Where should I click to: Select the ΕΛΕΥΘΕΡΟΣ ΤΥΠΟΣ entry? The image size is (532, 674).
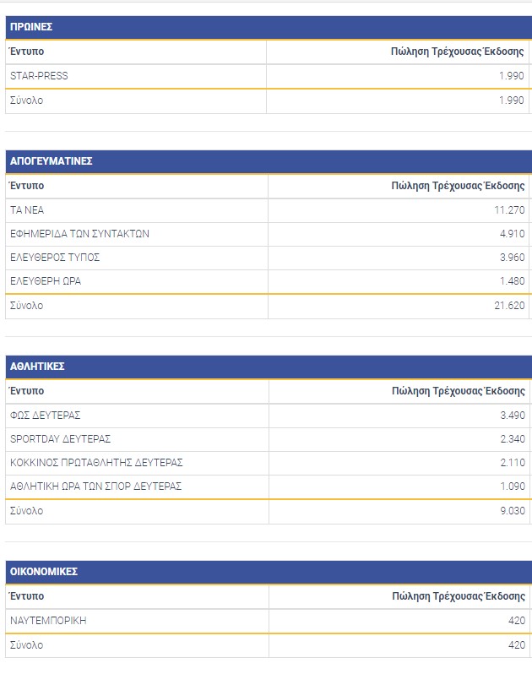(x=54, y=257)
